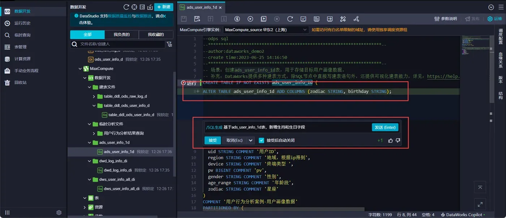Click the 取消(Esc) button

point(235,140)
